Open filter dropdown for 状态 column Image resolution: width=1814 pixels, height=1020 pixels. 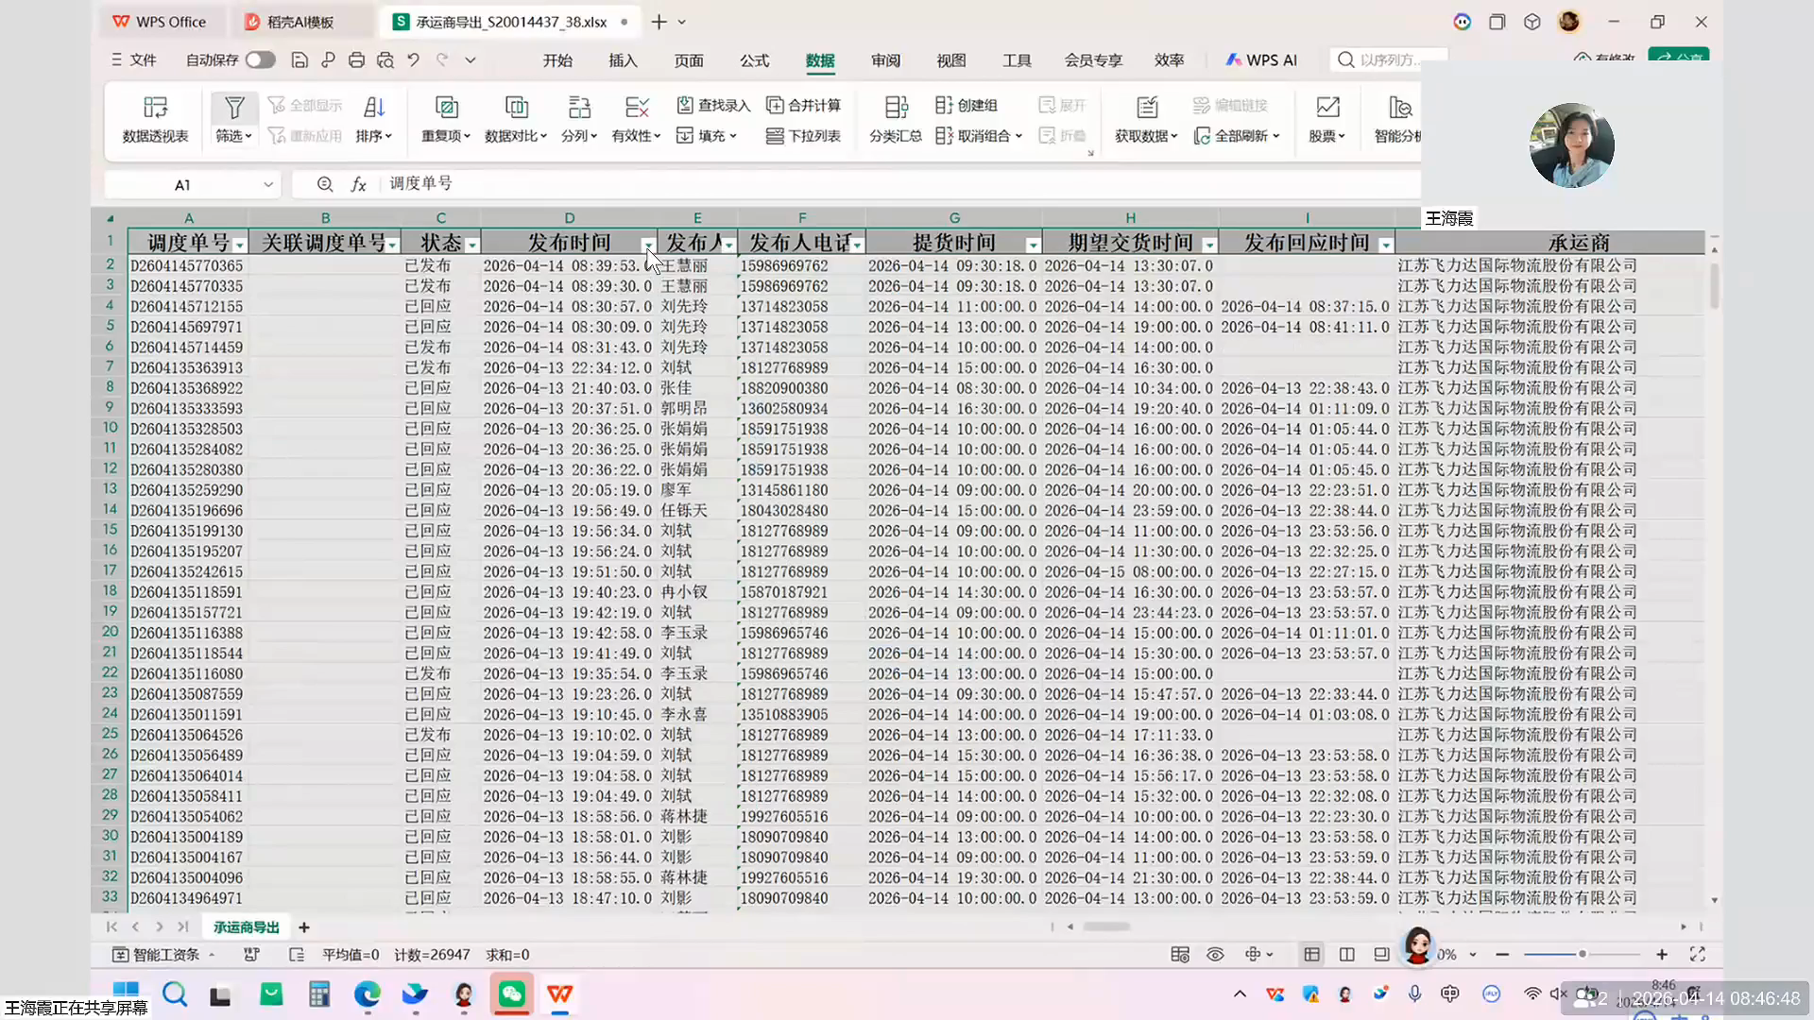tap(472, 246)
